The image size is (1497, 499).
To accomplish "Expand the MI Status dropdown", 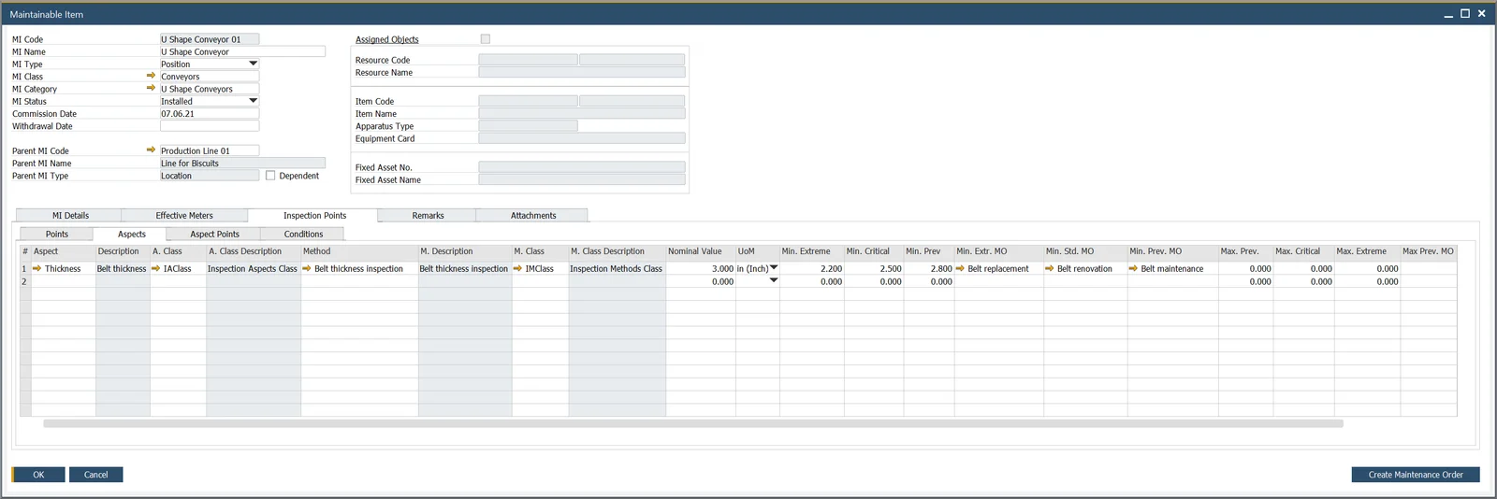I will click(x=253, y=100).
